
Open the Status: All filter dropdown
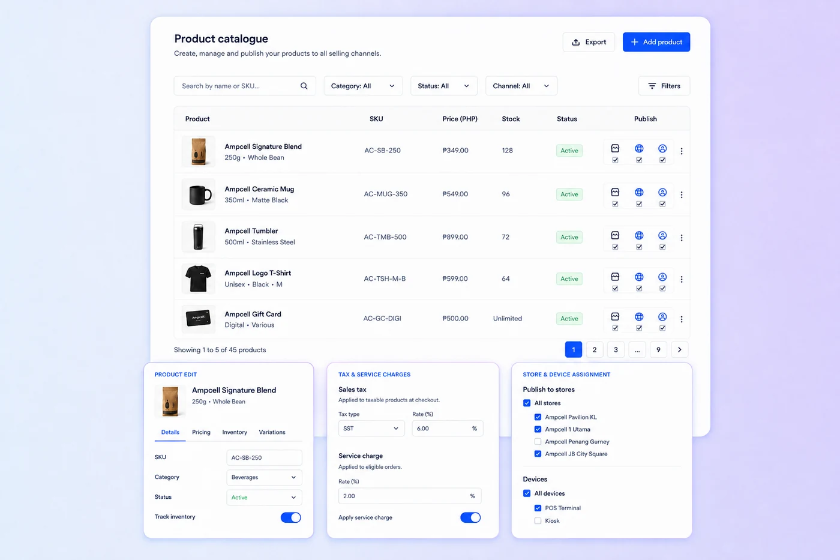pos(444,86)
